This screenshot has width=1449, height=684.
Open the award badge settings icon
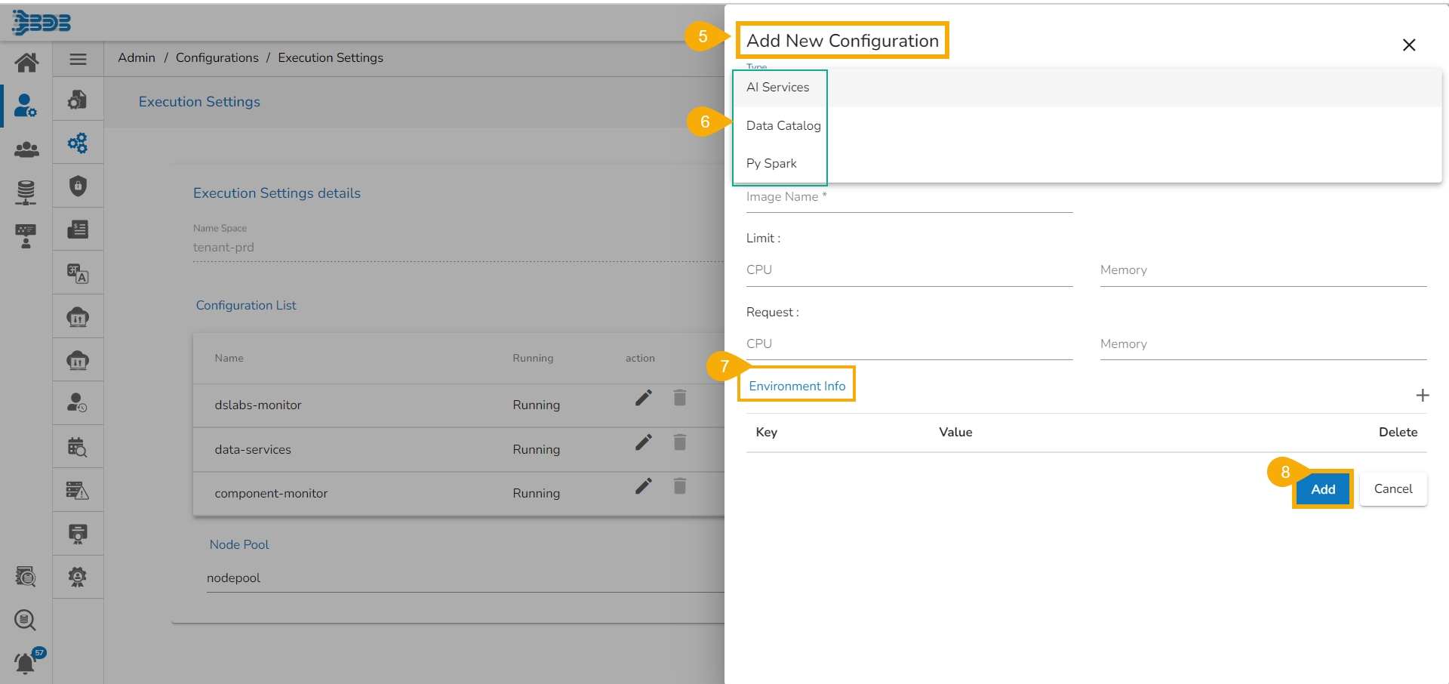pos(78,577)
